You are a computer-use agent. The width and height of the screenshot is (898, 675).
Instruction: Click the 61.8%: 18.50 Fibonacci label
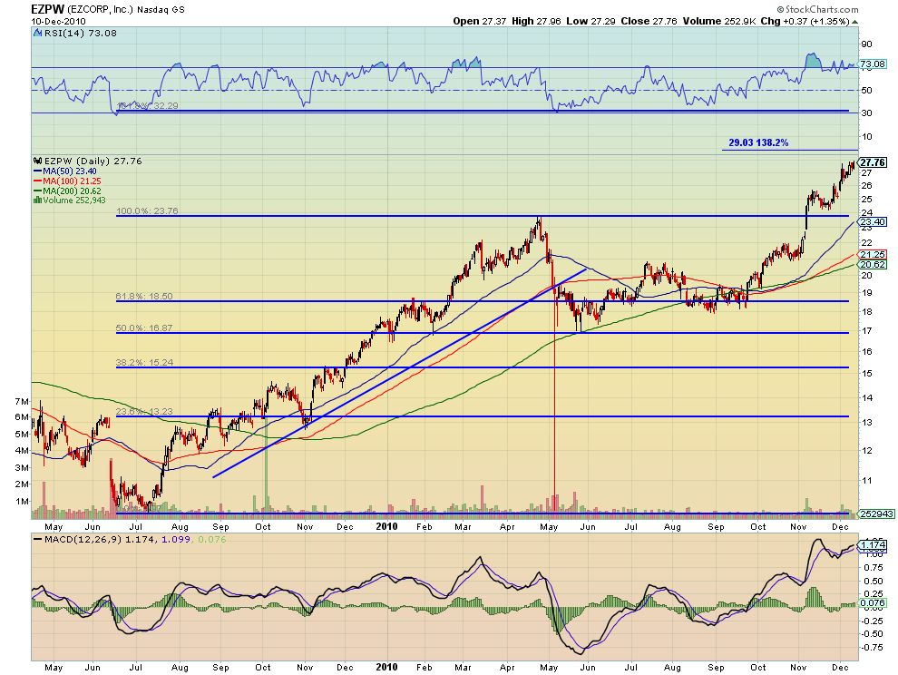click(x=144, y=297)
